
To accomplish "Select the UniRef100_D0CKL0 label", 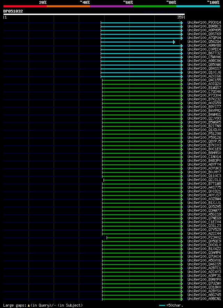I will click(204, 245).
